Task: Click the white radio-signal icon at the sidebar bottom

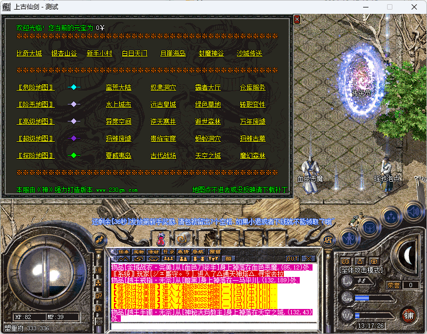Action: click(x=98, y=321)
